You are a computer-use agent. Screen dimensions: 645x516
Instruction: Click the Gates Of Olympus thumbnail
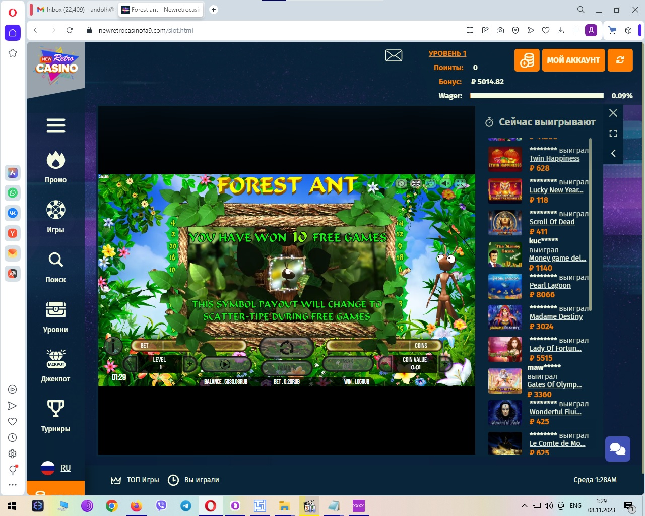coord(505,381)
